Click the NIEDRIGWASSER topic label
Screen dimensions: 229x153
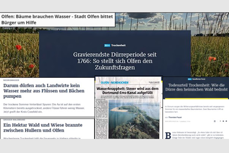tap(11, 80)
